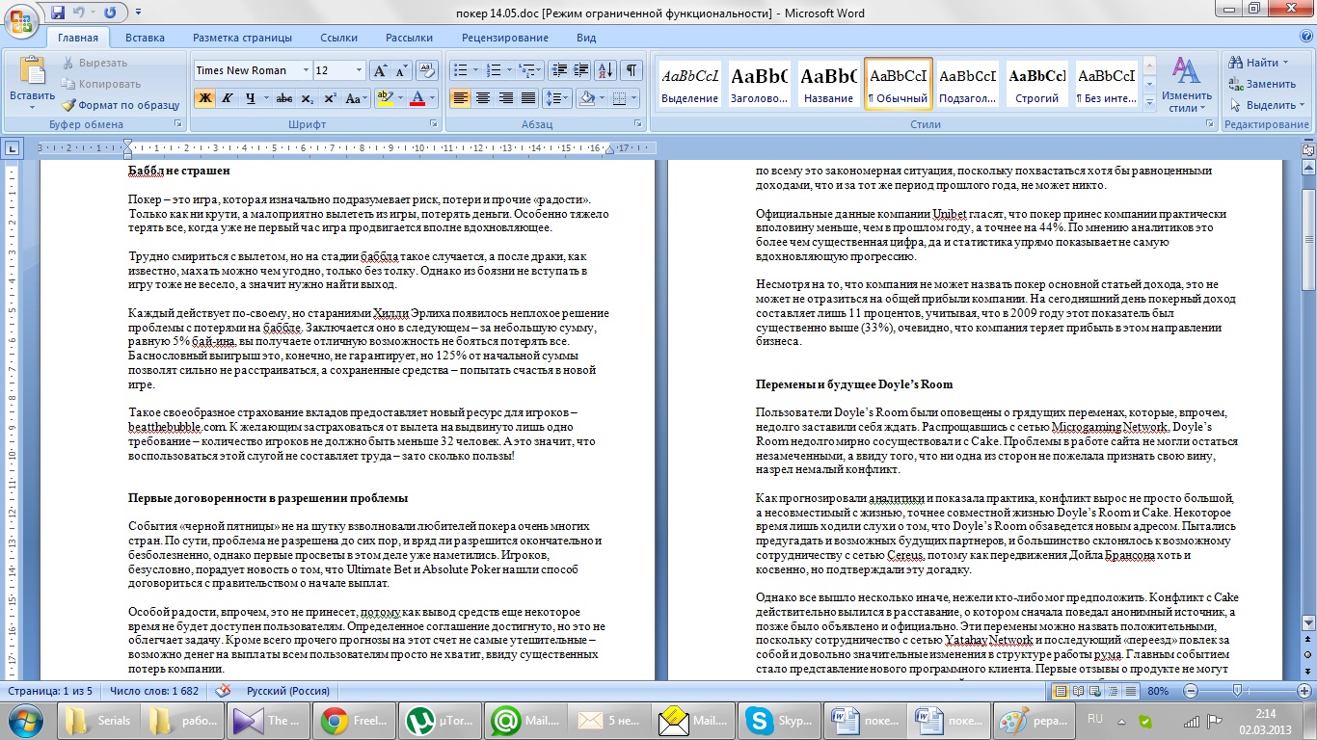Increase font size with grow font icon
Screen dimensions: 1317x740
[380, 70]
